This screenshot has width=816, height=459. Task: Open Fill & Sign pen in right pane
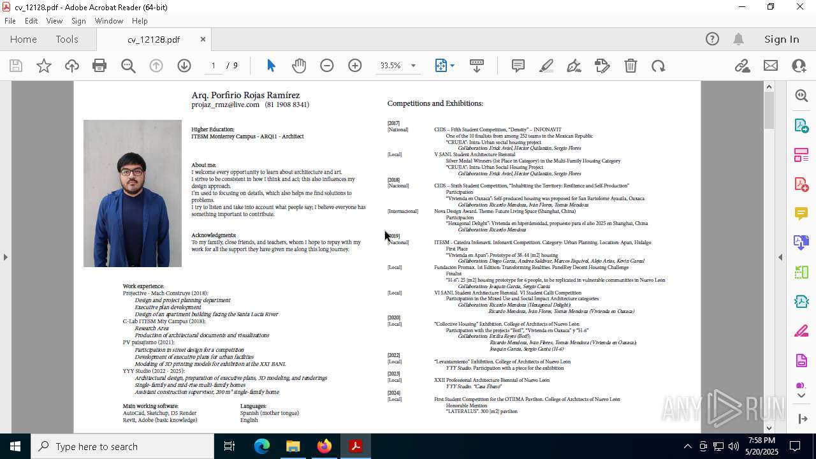[x=801, y=331]
